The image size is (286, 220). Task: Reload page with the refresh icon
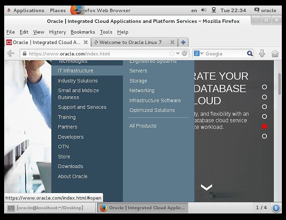pyautogui.click(x=185, y=53)
